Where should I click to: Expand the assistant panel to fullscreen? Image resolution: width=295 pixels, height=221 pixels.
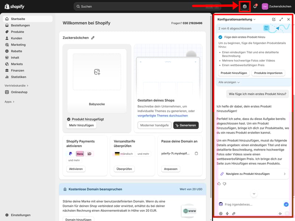281,19
